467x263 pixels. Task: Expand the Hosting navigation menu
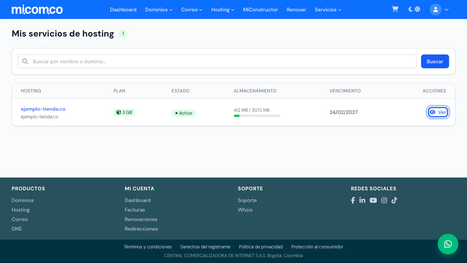point(223,9)
